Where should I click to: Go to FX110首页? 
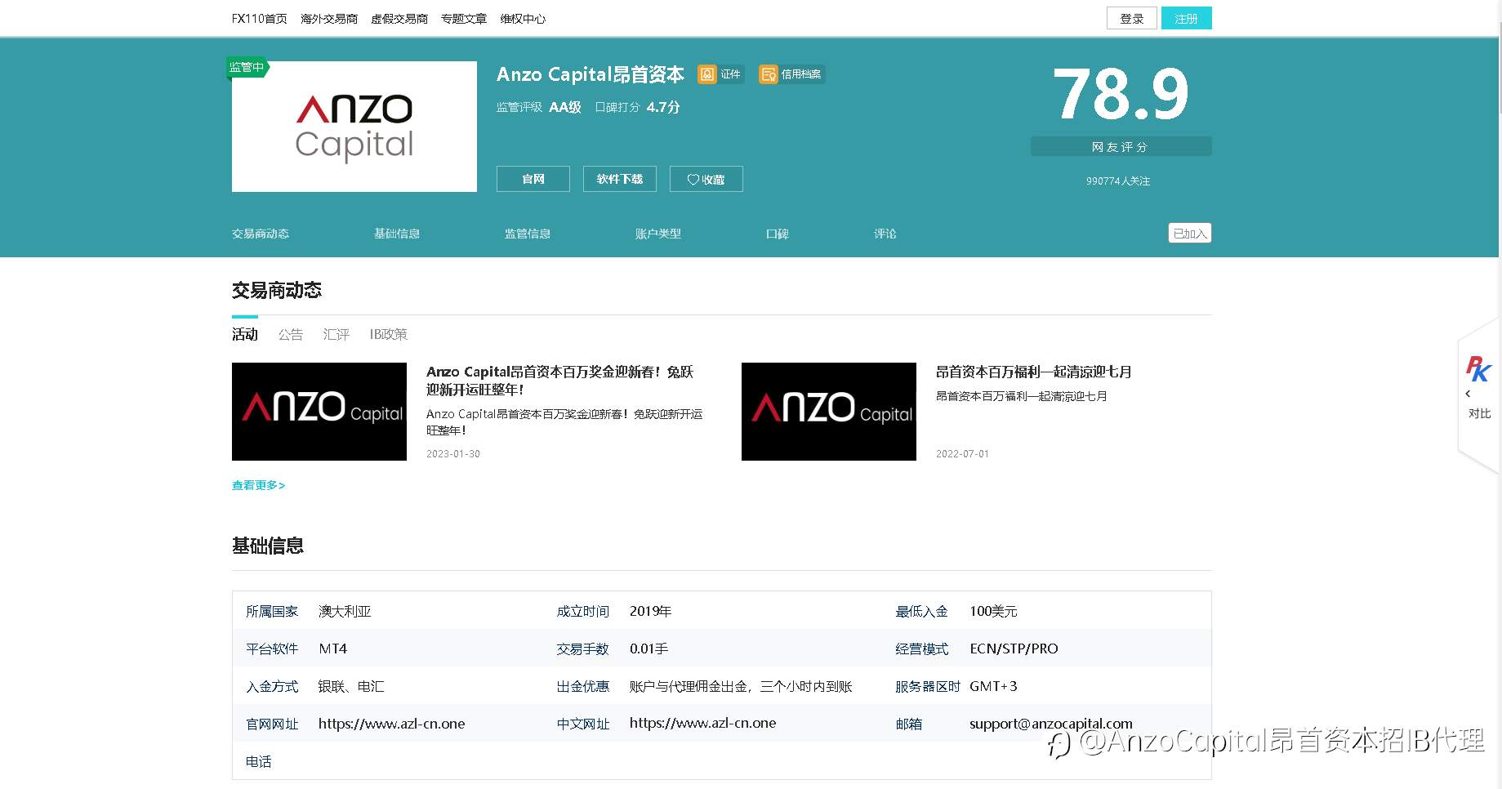(x=260, y=19)
